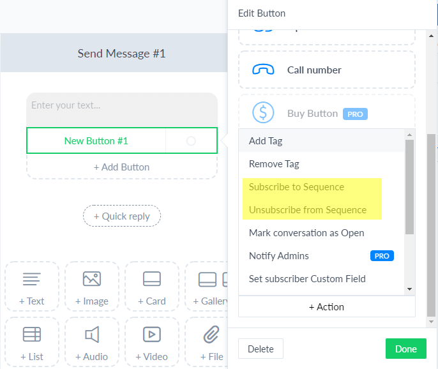Click the Enter your text field

pyautogui.click(x=122, y=110)
